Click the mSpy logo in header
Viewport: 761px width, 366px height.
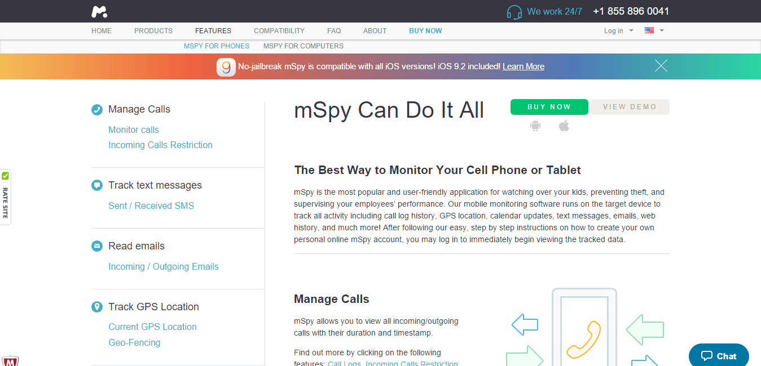click(x=99, y=11)
